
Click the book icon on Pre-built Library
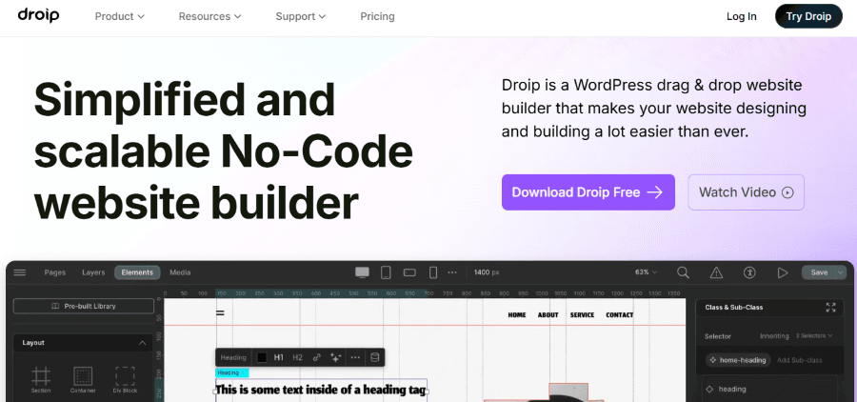[55, 307]
